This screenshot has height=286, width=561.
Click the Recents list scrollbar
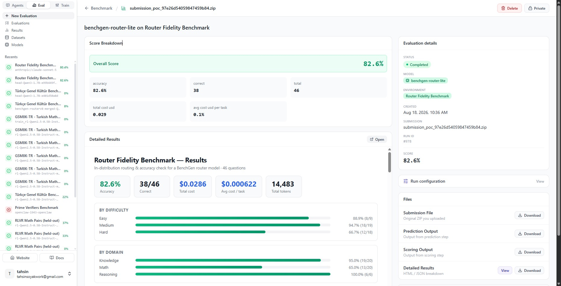tap(75, 130)
